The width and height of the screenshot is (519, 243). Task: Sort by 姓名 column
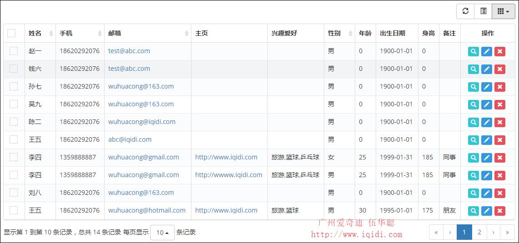tap(40, 33)
